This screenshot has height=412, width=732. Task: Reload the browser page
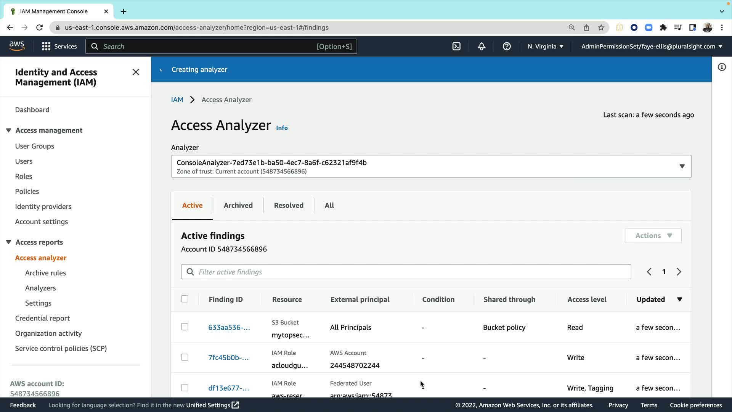click(39, 27)
